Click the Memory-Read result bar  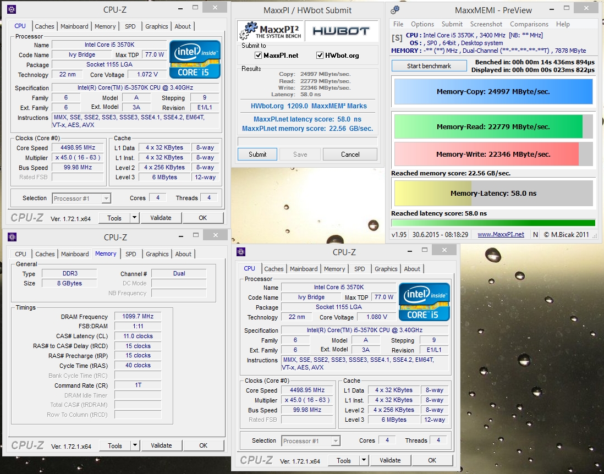tap(493, 126)
